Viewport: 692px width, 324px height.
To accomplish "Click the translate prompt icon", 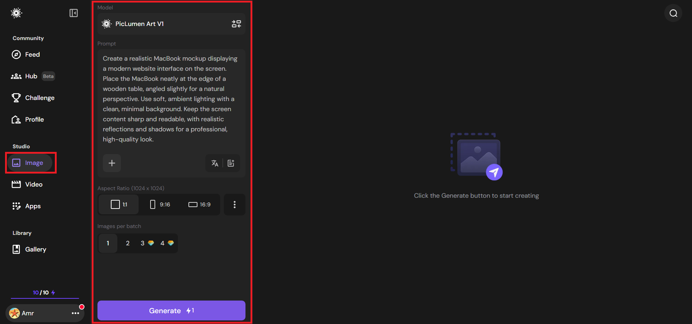I will 215,163.
